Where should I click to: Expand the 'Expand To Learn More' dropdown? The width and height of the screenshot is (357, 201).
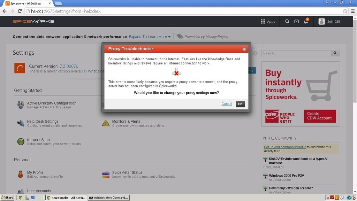pyautogui.click(x=150, y=37)
